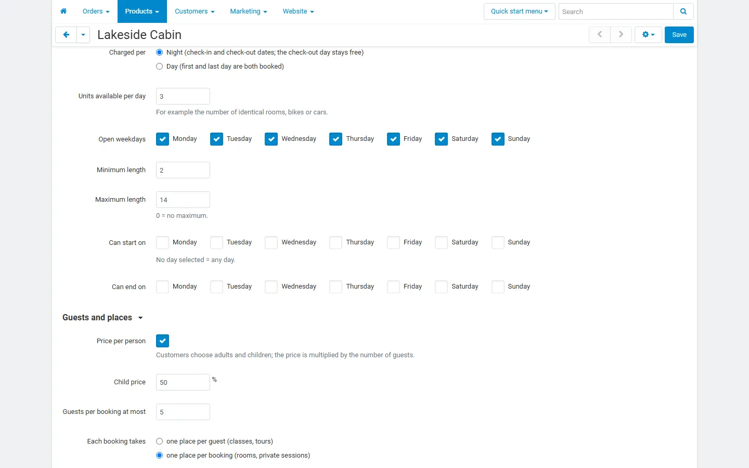Screen dimensions: 749x468
Task: Edit the Minimum length field
Action: [183, 170]
